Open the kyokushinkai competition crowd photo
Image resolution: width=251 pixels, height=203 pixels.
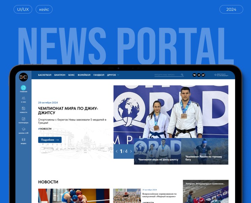(127, 196)
